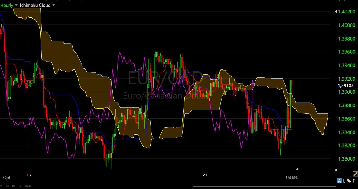The height and width of the screenshot is (189, 358).
Task: Click the % percentage scale icon
Action: click(349, 181)
